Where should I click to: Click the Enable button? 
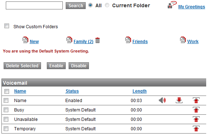56,66
